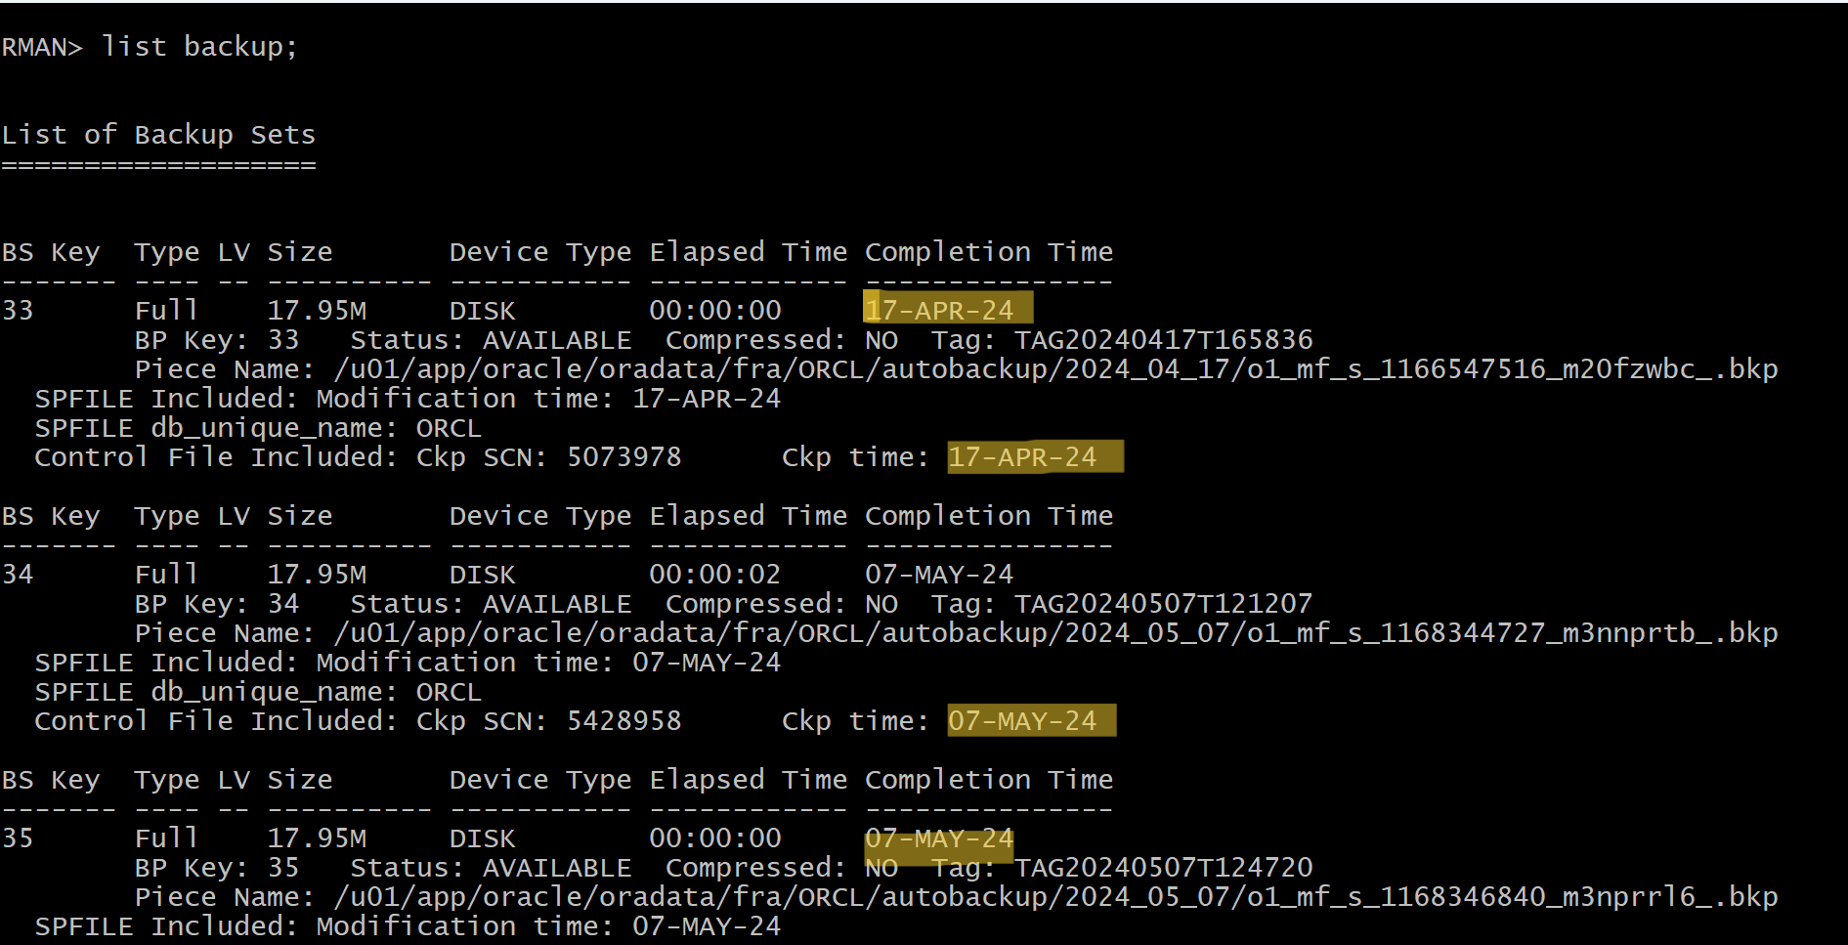Click elapsed time 00:00:00 of backup set 35
Screen dimensions: 1848x945
pyautogui.click(x=715, y=838)
